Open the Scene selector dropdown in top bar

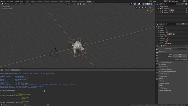click(x=151, y=1)
